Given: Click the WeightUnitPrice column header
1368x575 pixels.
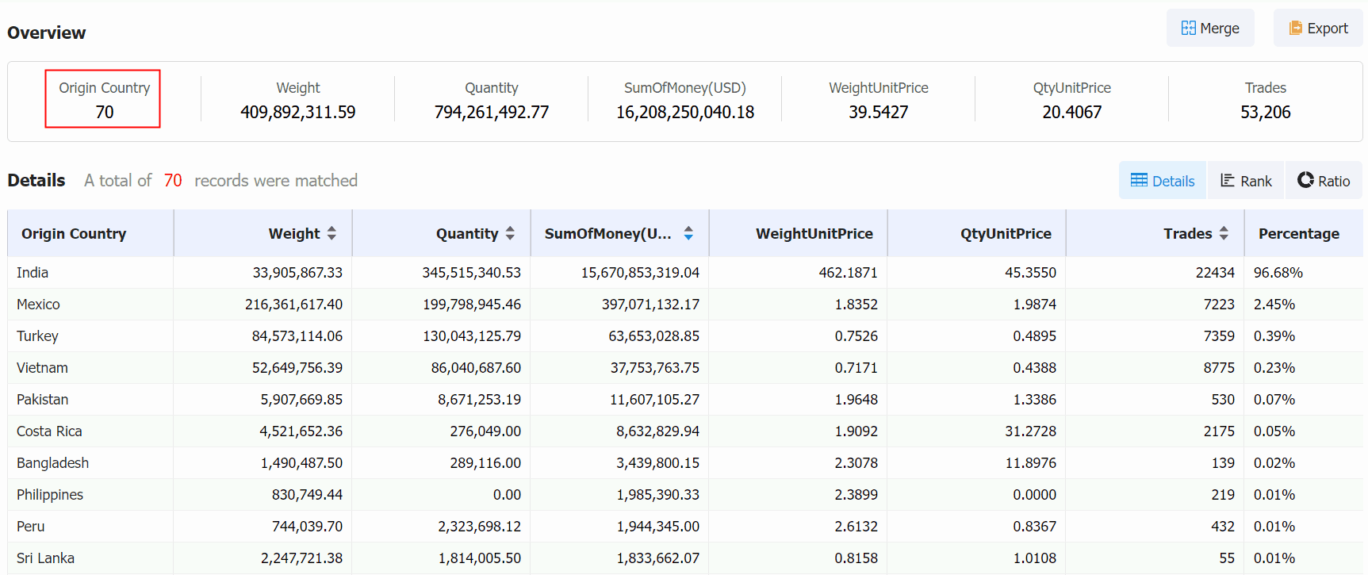Looking at the screenshot, I should click(x=814, y=234).
